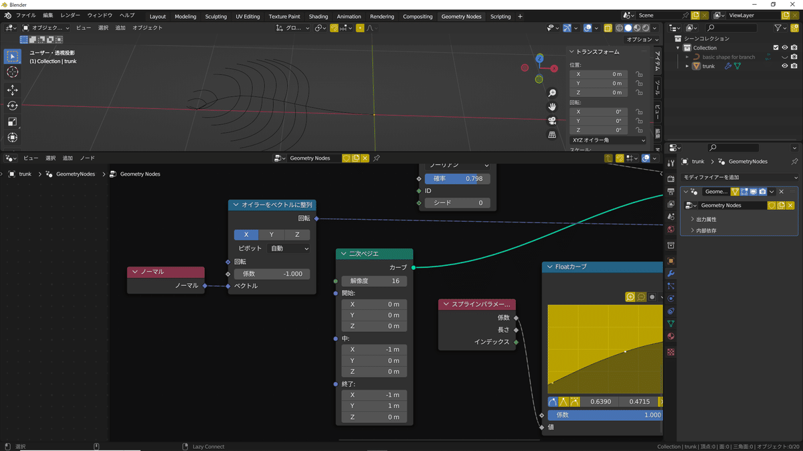This screenshot has width=803, height=451.
Task: Open the Object properties tab icon
Action: 671,261
